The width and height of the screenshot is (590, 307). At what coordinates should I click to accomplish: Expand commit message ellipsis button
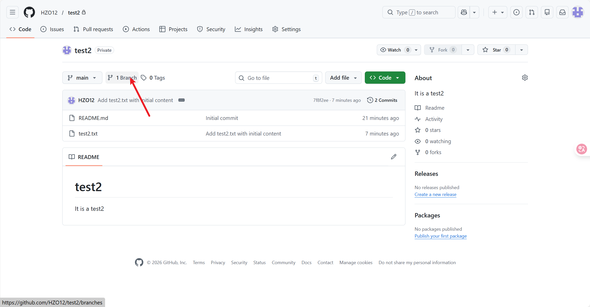coord(181,100)
